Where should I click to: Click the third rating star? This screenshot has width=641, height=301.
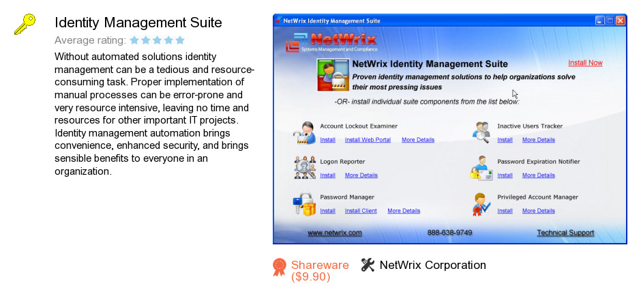(x=157, y=40)
